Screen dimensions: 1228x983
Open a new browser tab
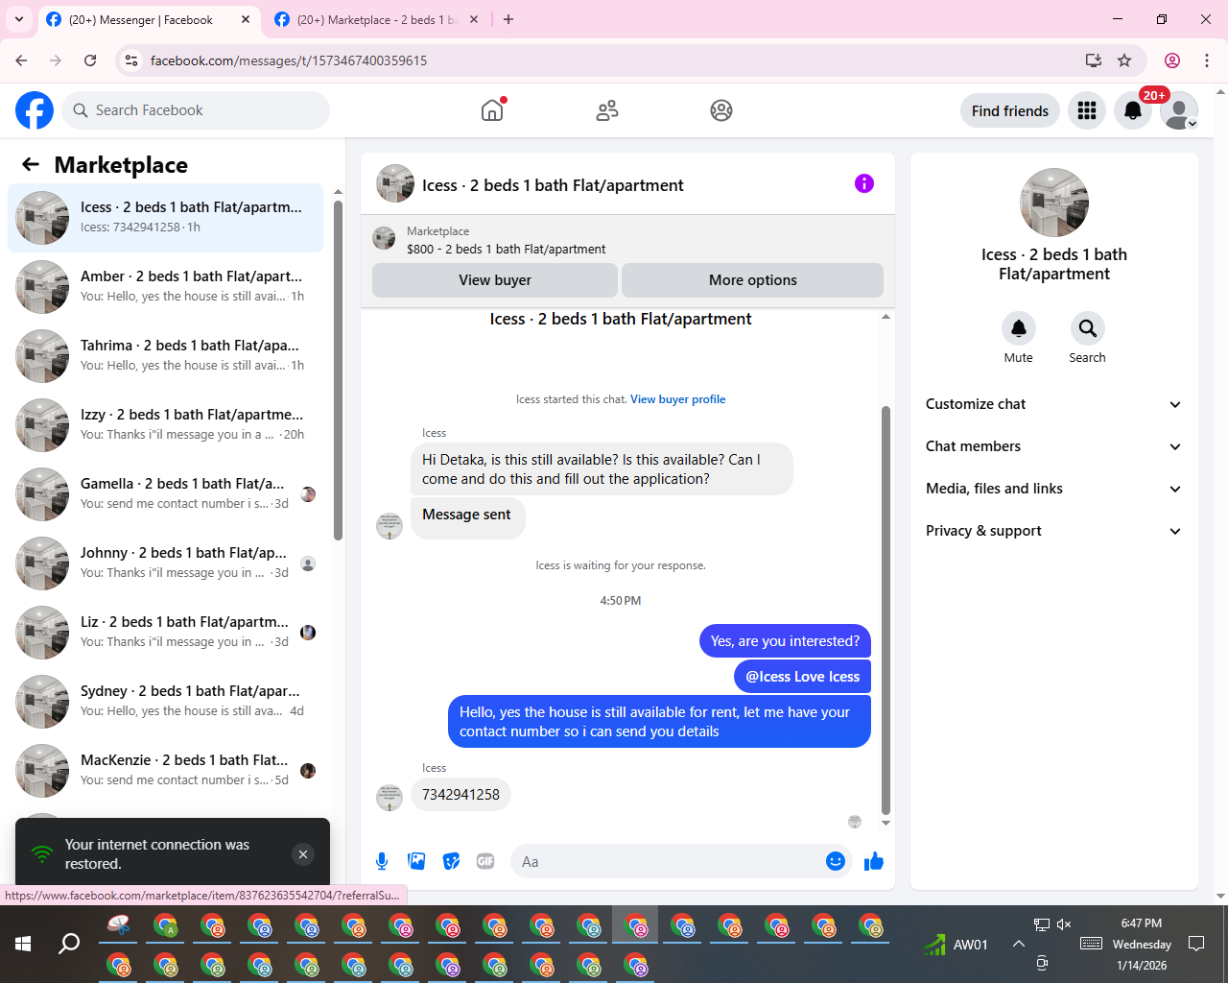[x=508, y=19]
